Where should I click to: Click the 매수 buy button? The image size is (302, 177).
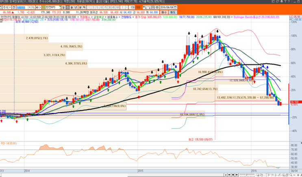(x=164, y=12)
